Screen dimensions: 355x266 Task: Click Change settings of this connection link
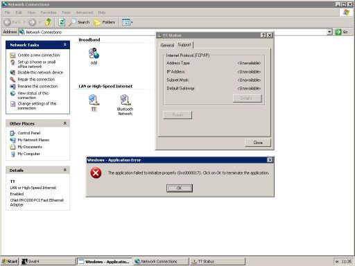37,105
